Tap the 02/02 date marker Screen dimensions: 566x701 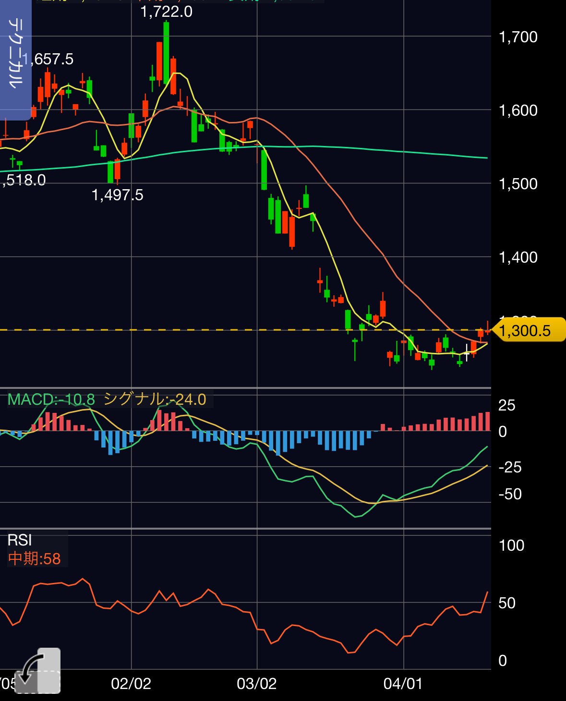(131, 684)
